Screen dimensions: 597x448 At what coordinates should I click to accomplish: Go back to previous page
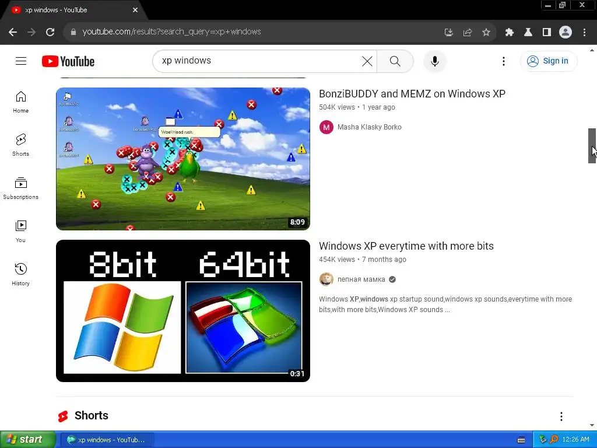pos(13,32)
